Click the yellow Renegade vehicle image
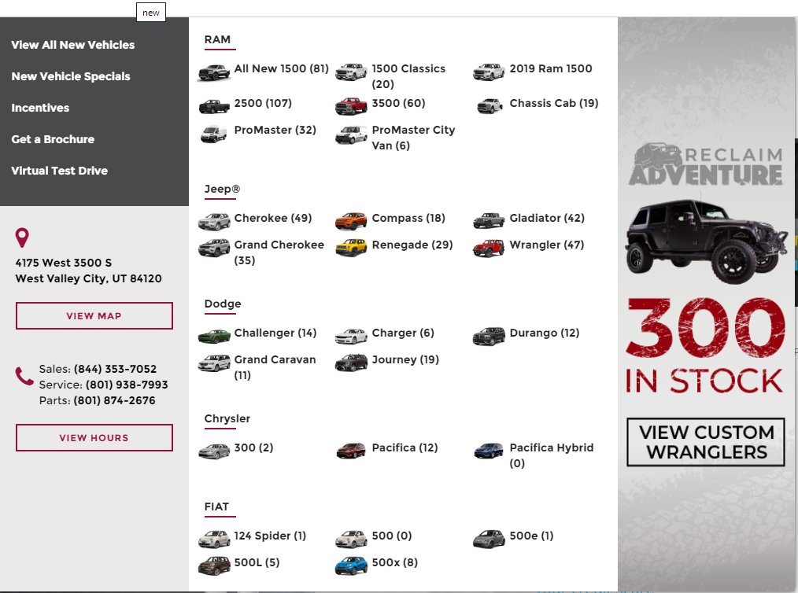Screen dimensions: 798x593 [x=351, y=249]
